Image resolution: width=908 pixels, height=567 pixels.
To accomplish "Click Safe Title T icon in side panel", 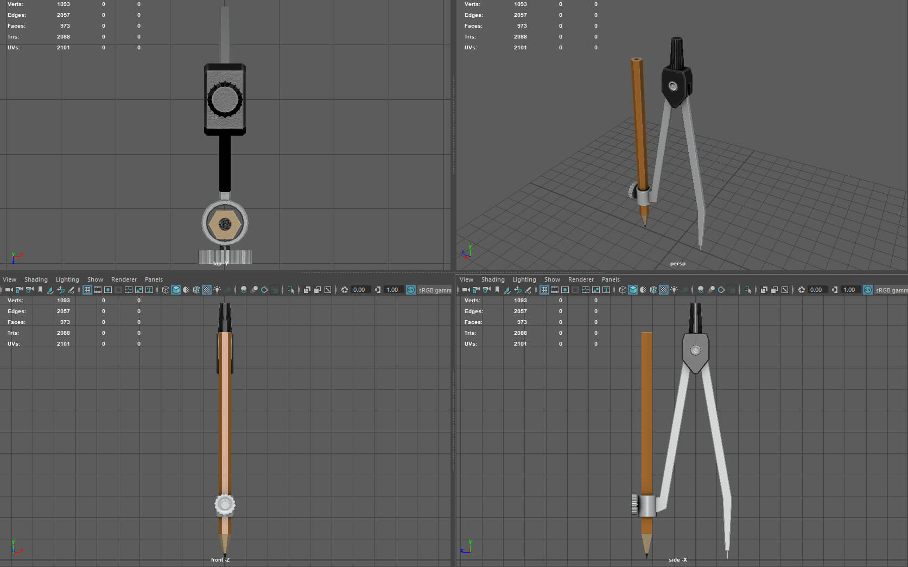I will (x=606, y=290).
